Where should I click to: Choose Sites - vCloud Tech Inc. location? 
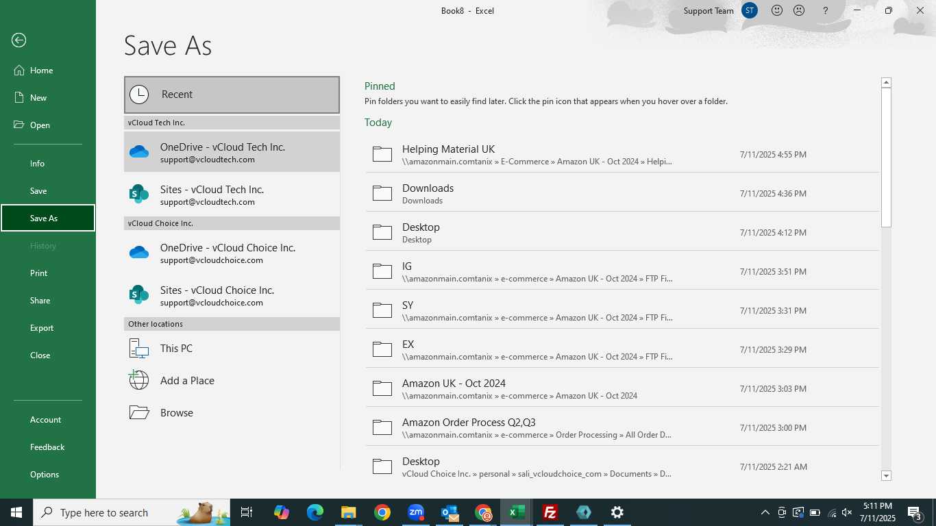232,195
